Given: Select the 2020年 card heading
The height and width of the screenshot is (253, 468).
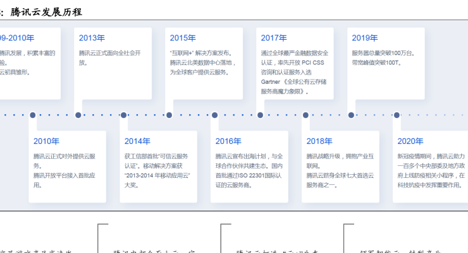Looking at the screenshot, I should (410, 141).
